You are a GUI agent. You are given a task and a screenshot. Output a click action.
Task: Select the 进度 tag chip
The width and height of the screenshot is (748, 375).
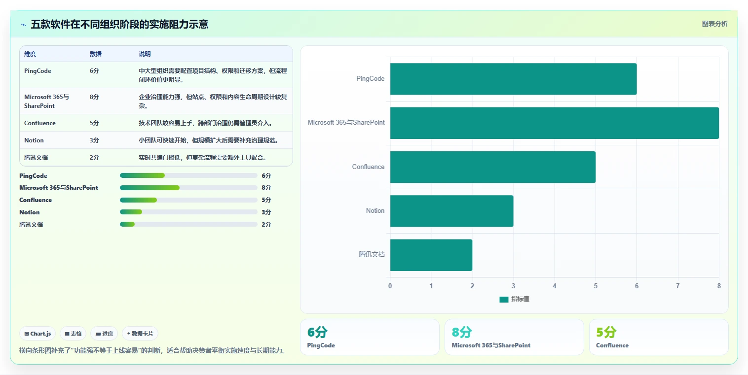click(104, 334)
